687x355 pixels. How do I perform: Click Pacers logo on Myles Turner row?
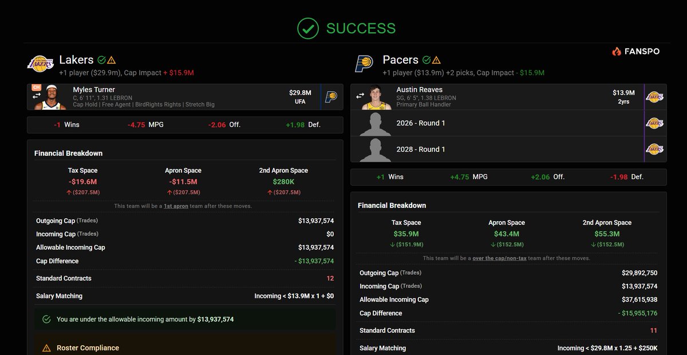[x=332, y=97]
